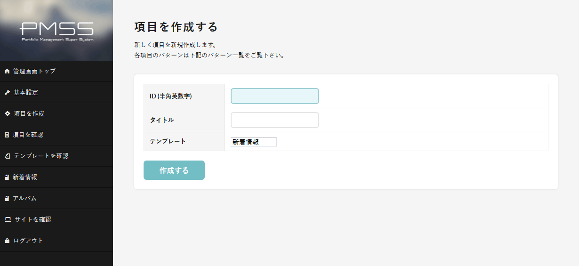
Task: Click the タイトル row label
Action: coord(162,120)
